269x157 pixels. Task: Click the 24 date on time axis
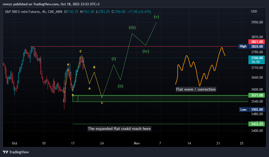pos(102,143)
